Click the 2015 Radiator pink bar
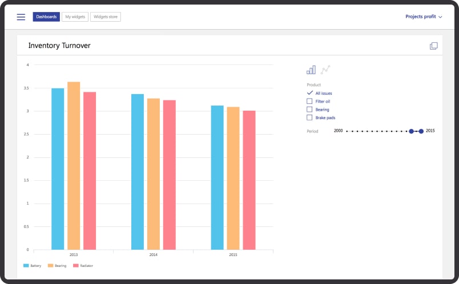The width and height of the screenshot is (459, 284). click(x=249, y=180)
